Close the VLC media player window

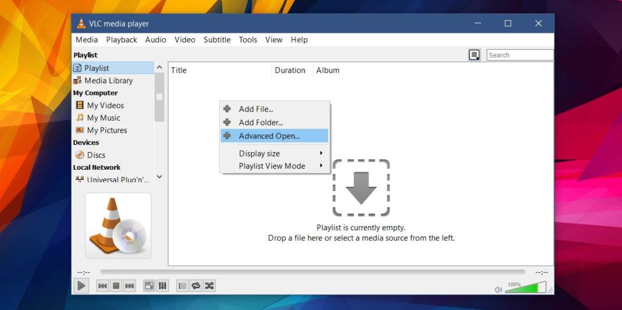[538, 24]
